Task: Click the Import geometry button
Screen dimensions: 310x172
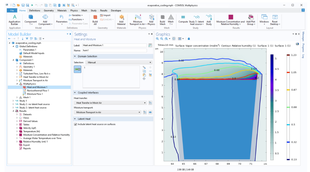Action: coord(105,15)
